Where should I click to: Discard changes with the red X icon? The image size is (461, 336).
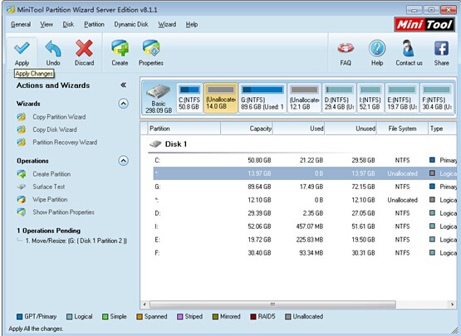tap(84, 48)
